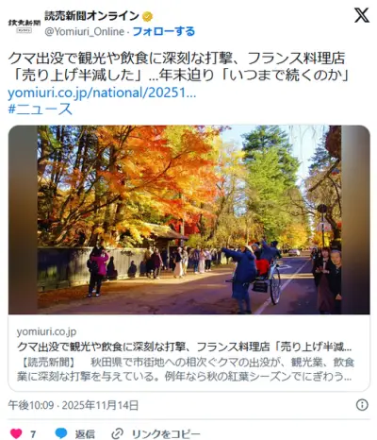
Task: Click the 返信 reply label
Action: pyautogui.click(x=85, y=434)
